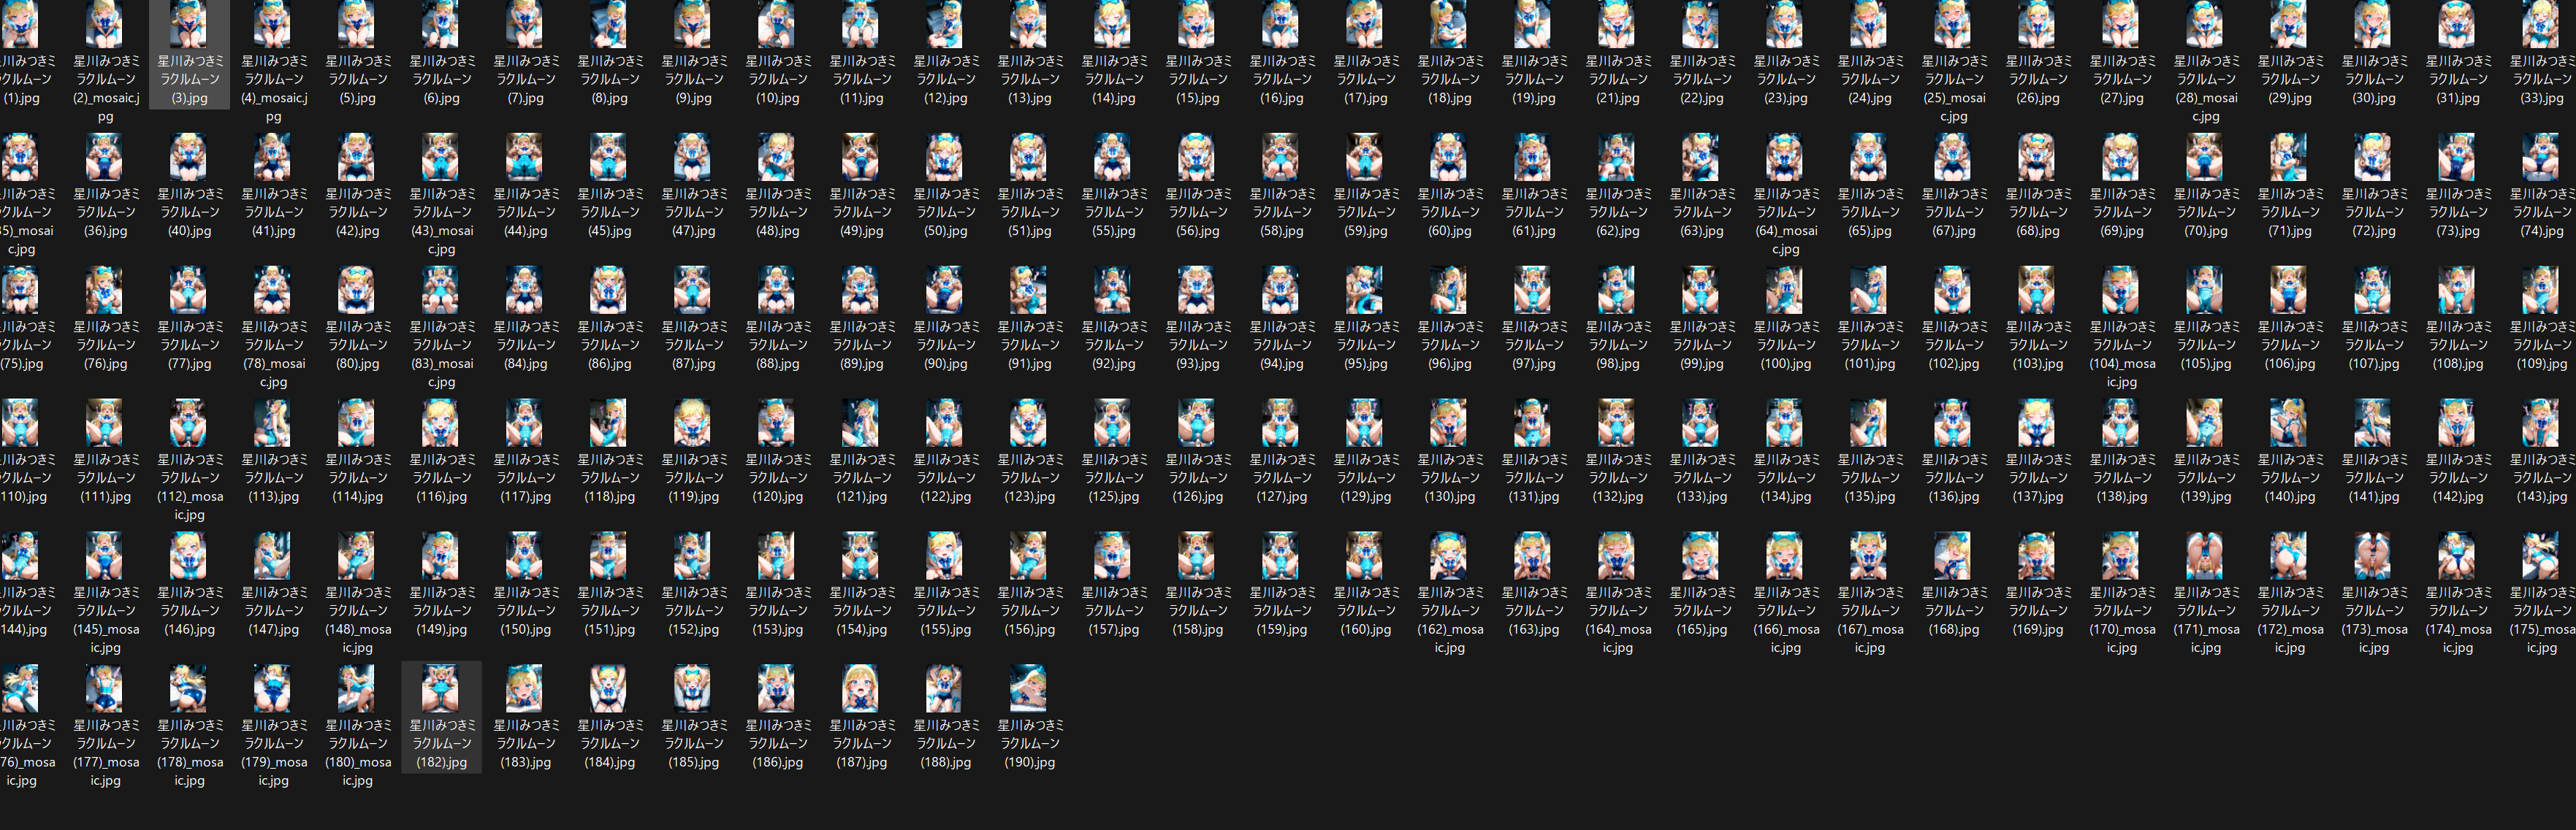Viewport: 2576px width, 830px height.
Task: Select the thumbnail for (16).jpg
Action: point(1281,24)
